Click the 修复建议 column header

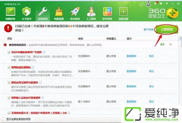111,39
